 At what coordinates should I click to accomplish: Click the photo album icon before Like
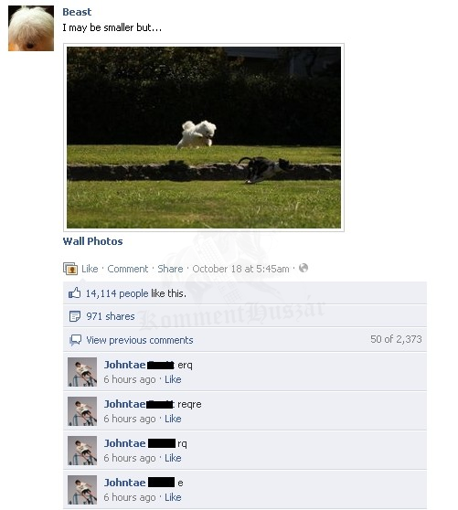[70, 269]
